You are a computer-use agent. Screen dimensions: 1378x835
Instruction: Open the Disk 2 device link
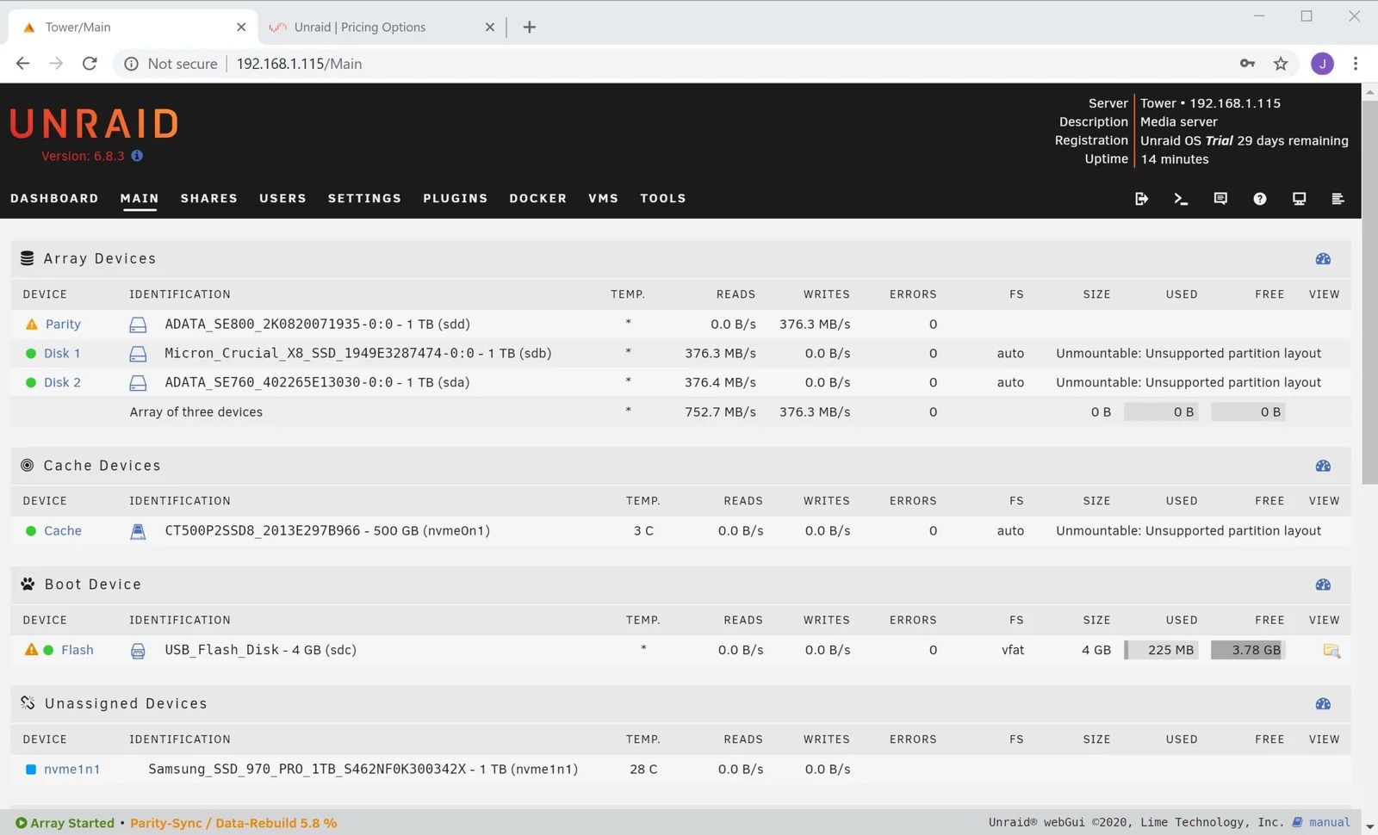(x=62, y=382)
